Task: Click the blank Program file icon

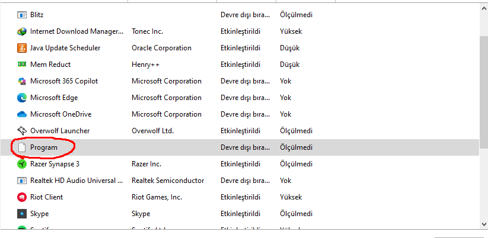Action: (x=22, y=147)
